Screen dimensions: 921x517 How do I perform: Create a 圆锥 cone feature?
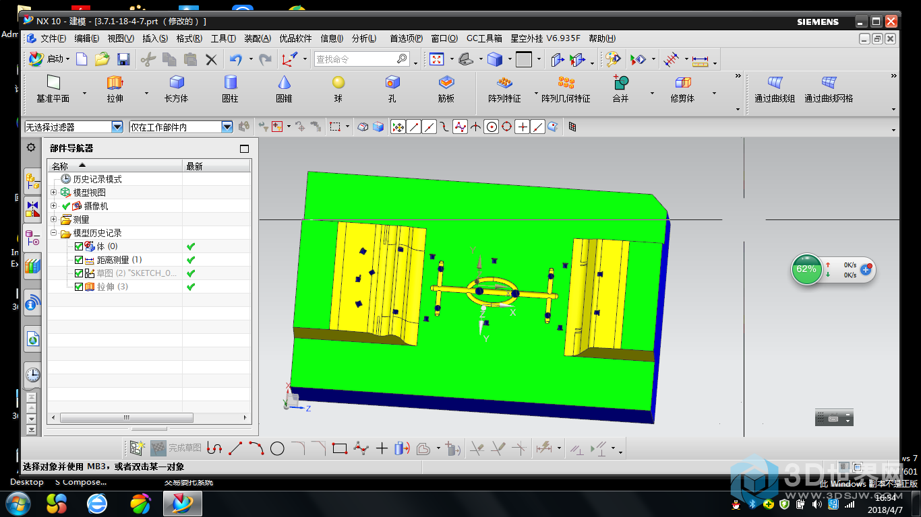(284, 89)
